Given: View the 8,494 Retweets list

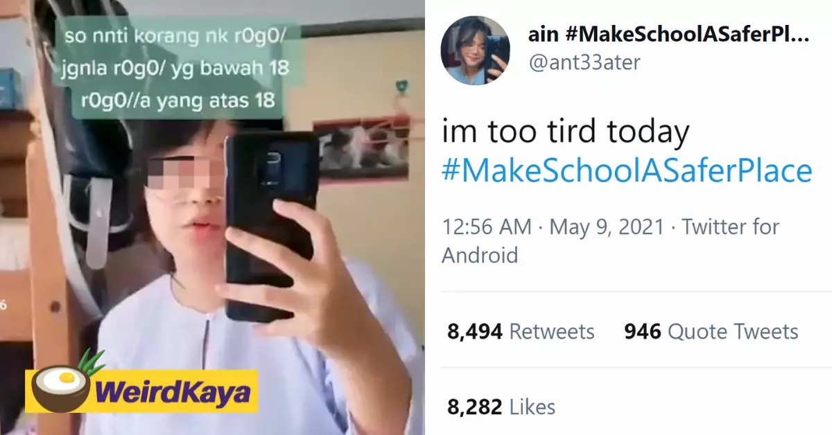Looking at the screenshot, I should 521,332.
